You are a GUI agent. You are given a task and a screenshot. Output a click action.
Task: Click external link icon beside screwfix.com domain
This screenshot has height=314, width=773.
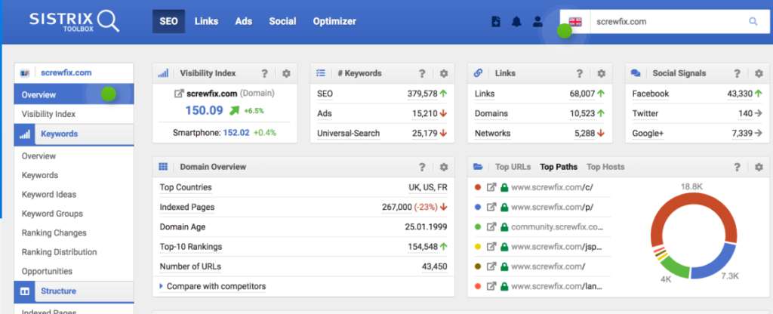(x=179, y=93)
